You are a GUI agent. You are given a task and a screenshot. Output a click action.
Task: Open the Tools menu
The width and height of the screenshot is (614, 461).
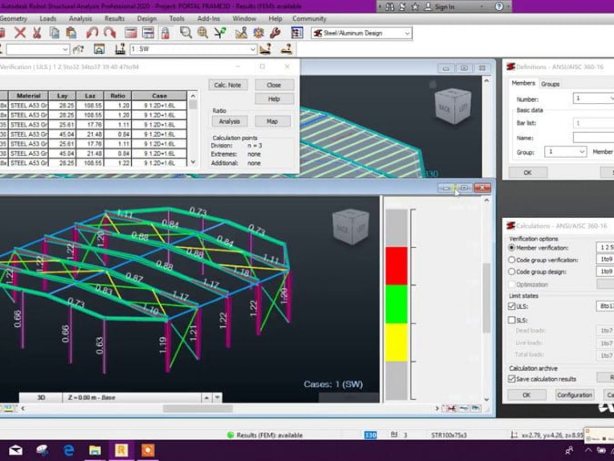click(x=177, y=19)
